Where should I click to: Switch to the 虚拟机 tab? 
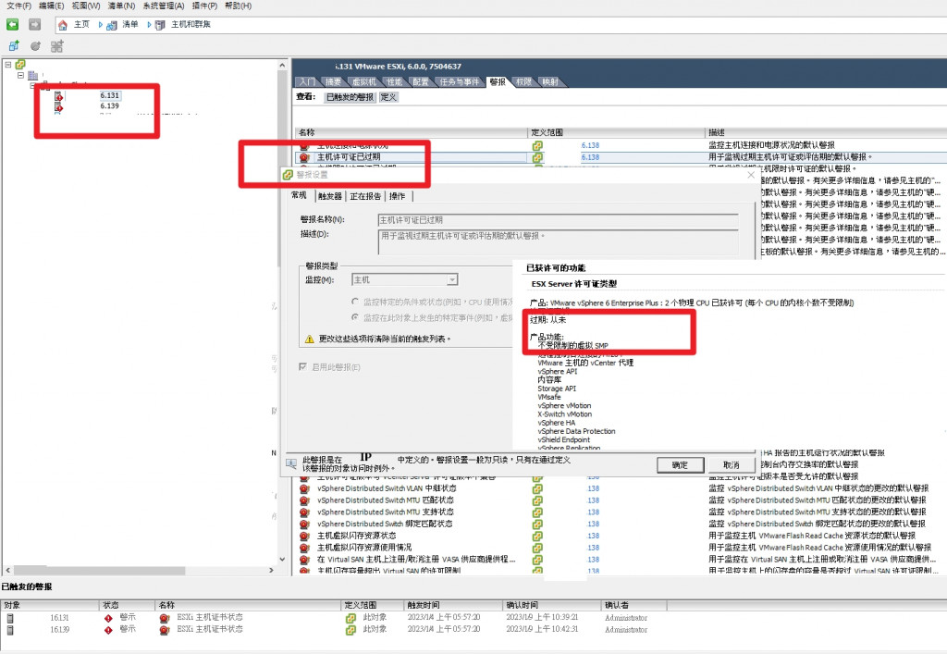(364, 82)
